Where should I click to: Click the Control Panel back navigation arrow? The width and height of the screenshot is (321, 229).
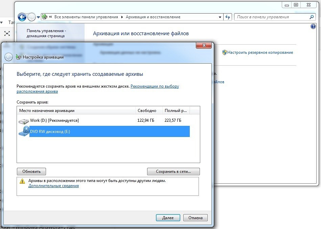click(22, 17)
